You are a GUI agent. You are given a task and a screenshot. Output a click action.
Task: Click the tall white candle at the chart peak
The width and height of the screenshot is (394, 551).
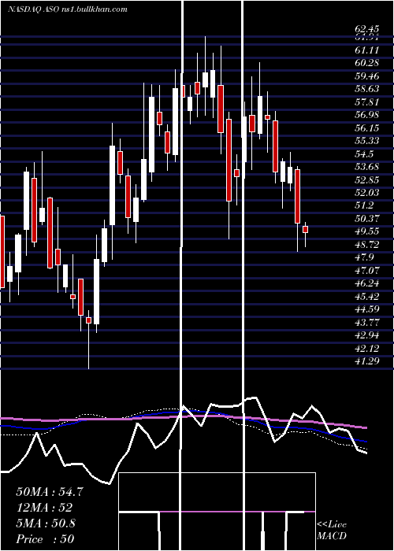pyautogui.click(x=205, y=80)
